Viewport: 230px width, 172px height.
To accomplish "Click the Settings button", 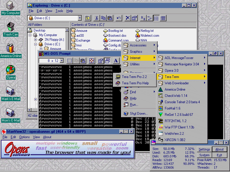I will (x=204, y=149).
